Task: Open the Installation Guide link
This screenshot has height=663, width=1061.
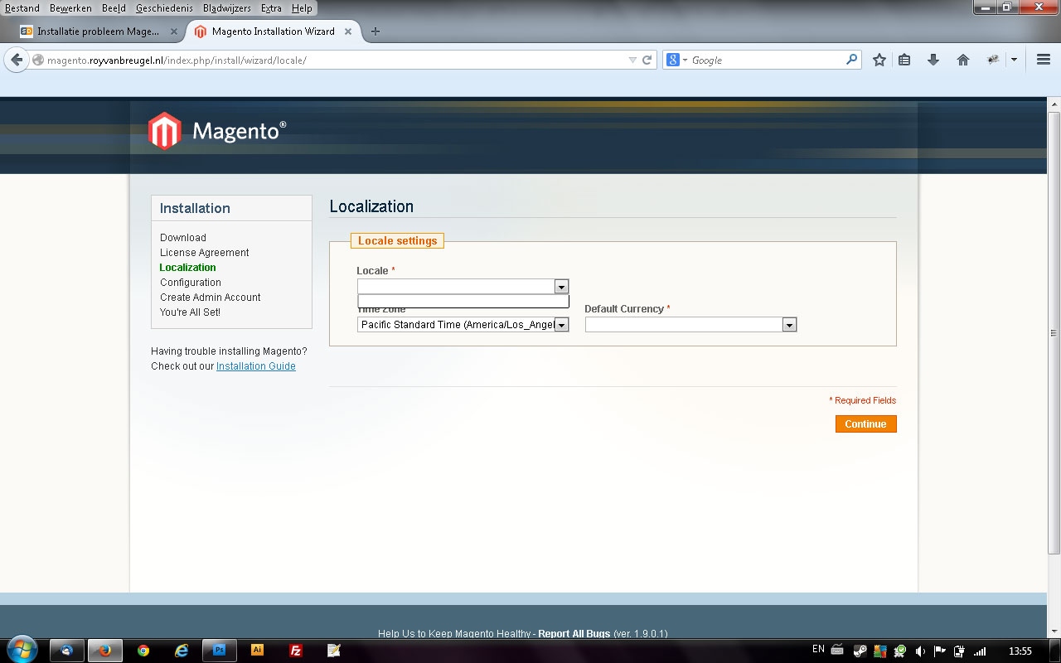Action: click(255, 366)
